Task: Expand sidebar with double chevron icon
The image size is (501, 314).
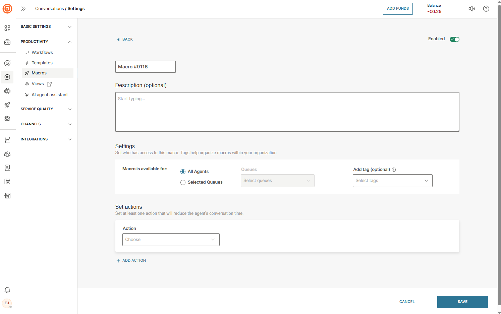Action: tap(23, 9)
